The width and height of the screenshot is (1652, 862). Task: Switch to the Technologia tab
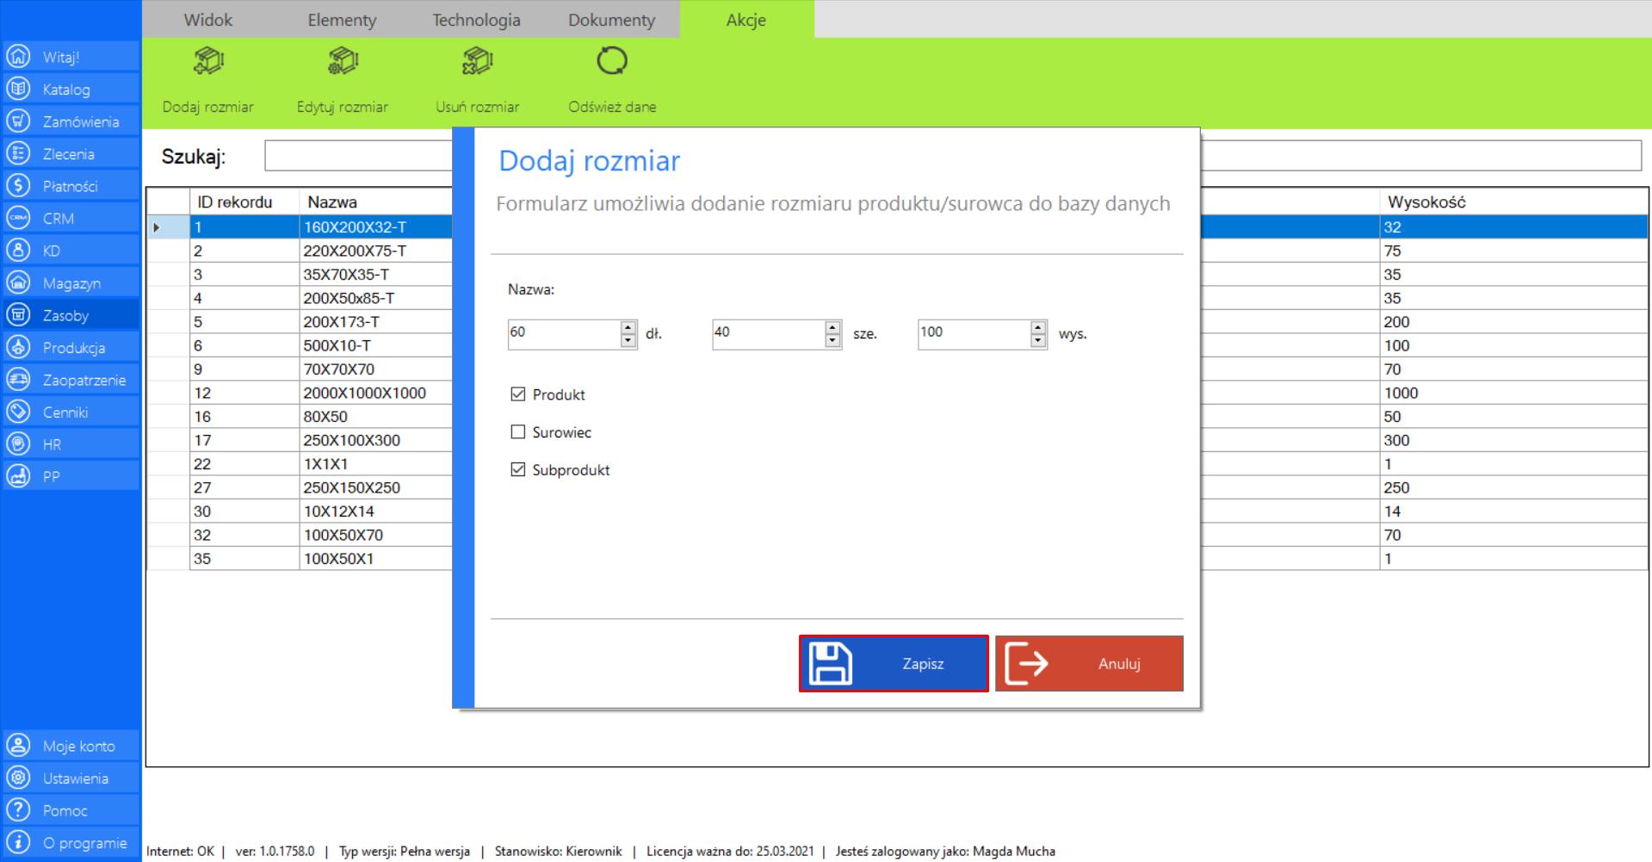pos(476,20)
